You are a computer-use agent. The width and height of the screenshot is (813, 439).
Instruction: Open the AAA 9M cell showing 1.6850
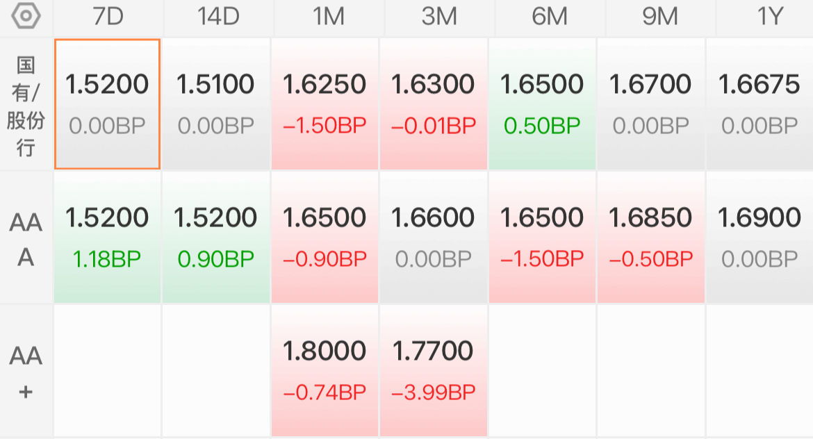pos(650,238)
